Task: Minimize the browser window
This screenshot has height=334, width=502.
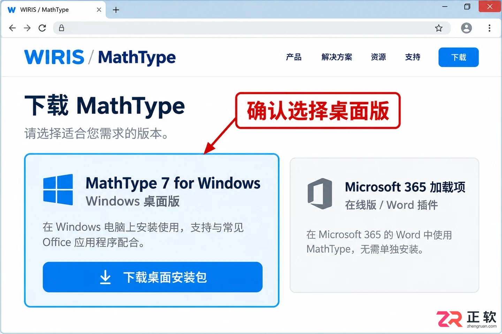Action: [445, 6]
